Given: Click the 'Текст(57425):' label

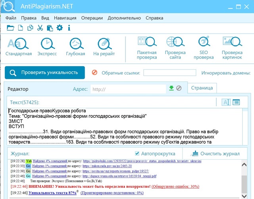Looking at the screenshot, I should click(25, 102).
